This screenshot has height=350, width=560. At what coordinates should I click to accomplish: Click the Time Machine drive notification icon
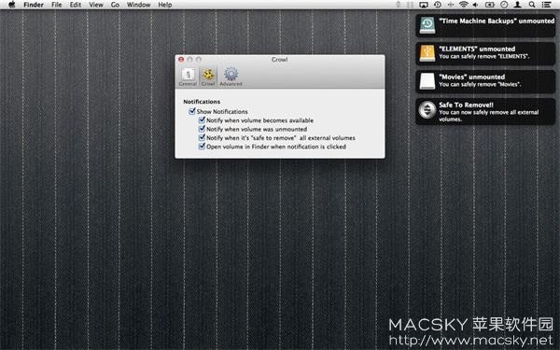[x=427, y=25]
